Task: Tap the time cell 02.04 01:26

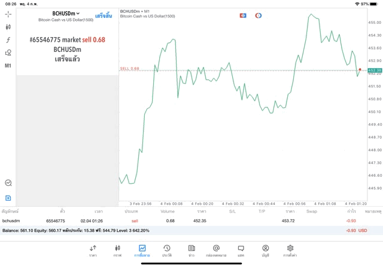Action: tap(92, 221)
